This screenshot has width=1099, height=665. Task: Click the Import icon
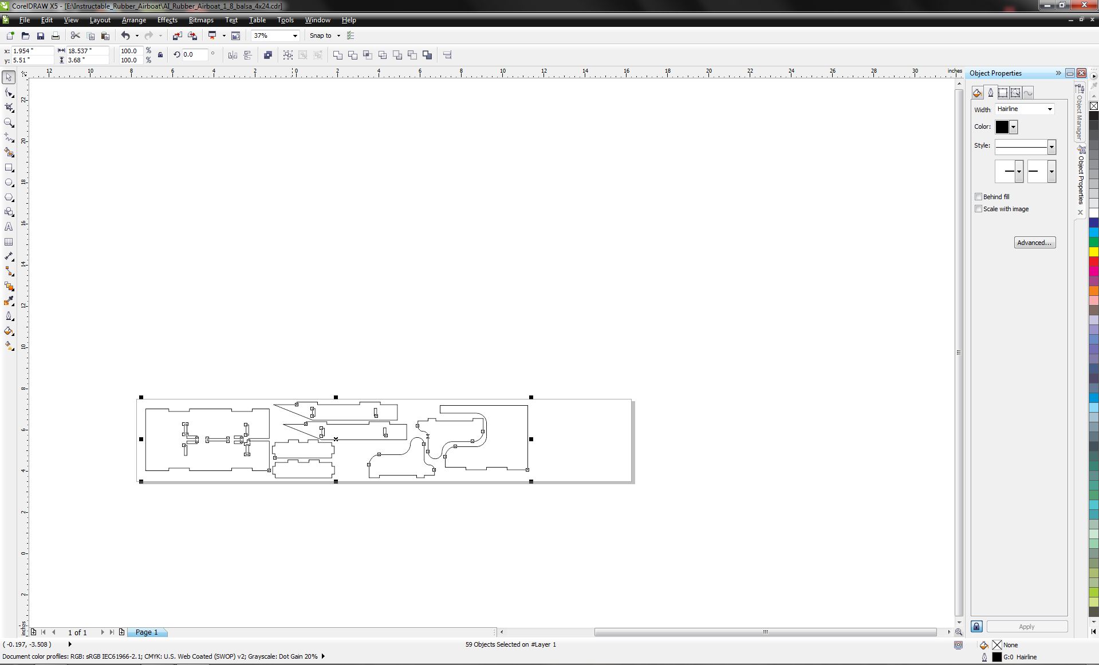pos(178,35)
